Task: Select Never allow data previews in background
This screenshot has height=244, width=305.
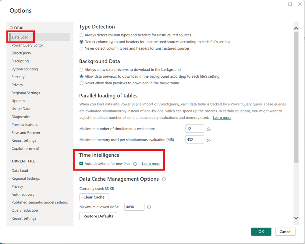Action: pos(81,83)
